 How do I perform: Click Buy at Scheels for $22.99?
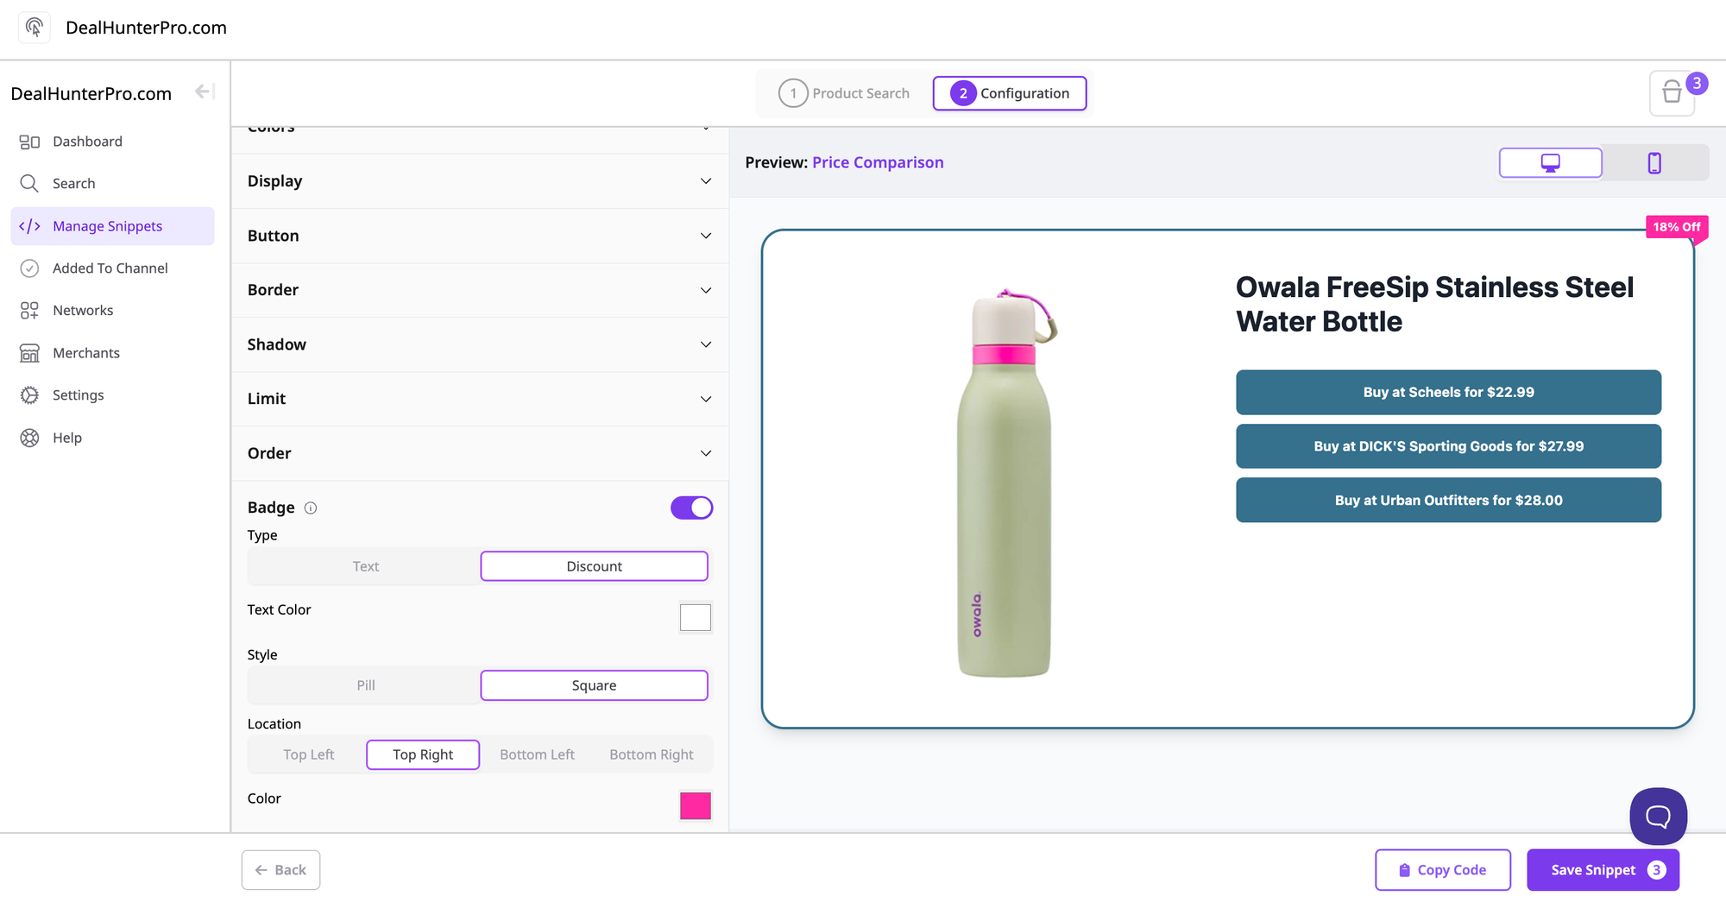tap(1448, 393)
